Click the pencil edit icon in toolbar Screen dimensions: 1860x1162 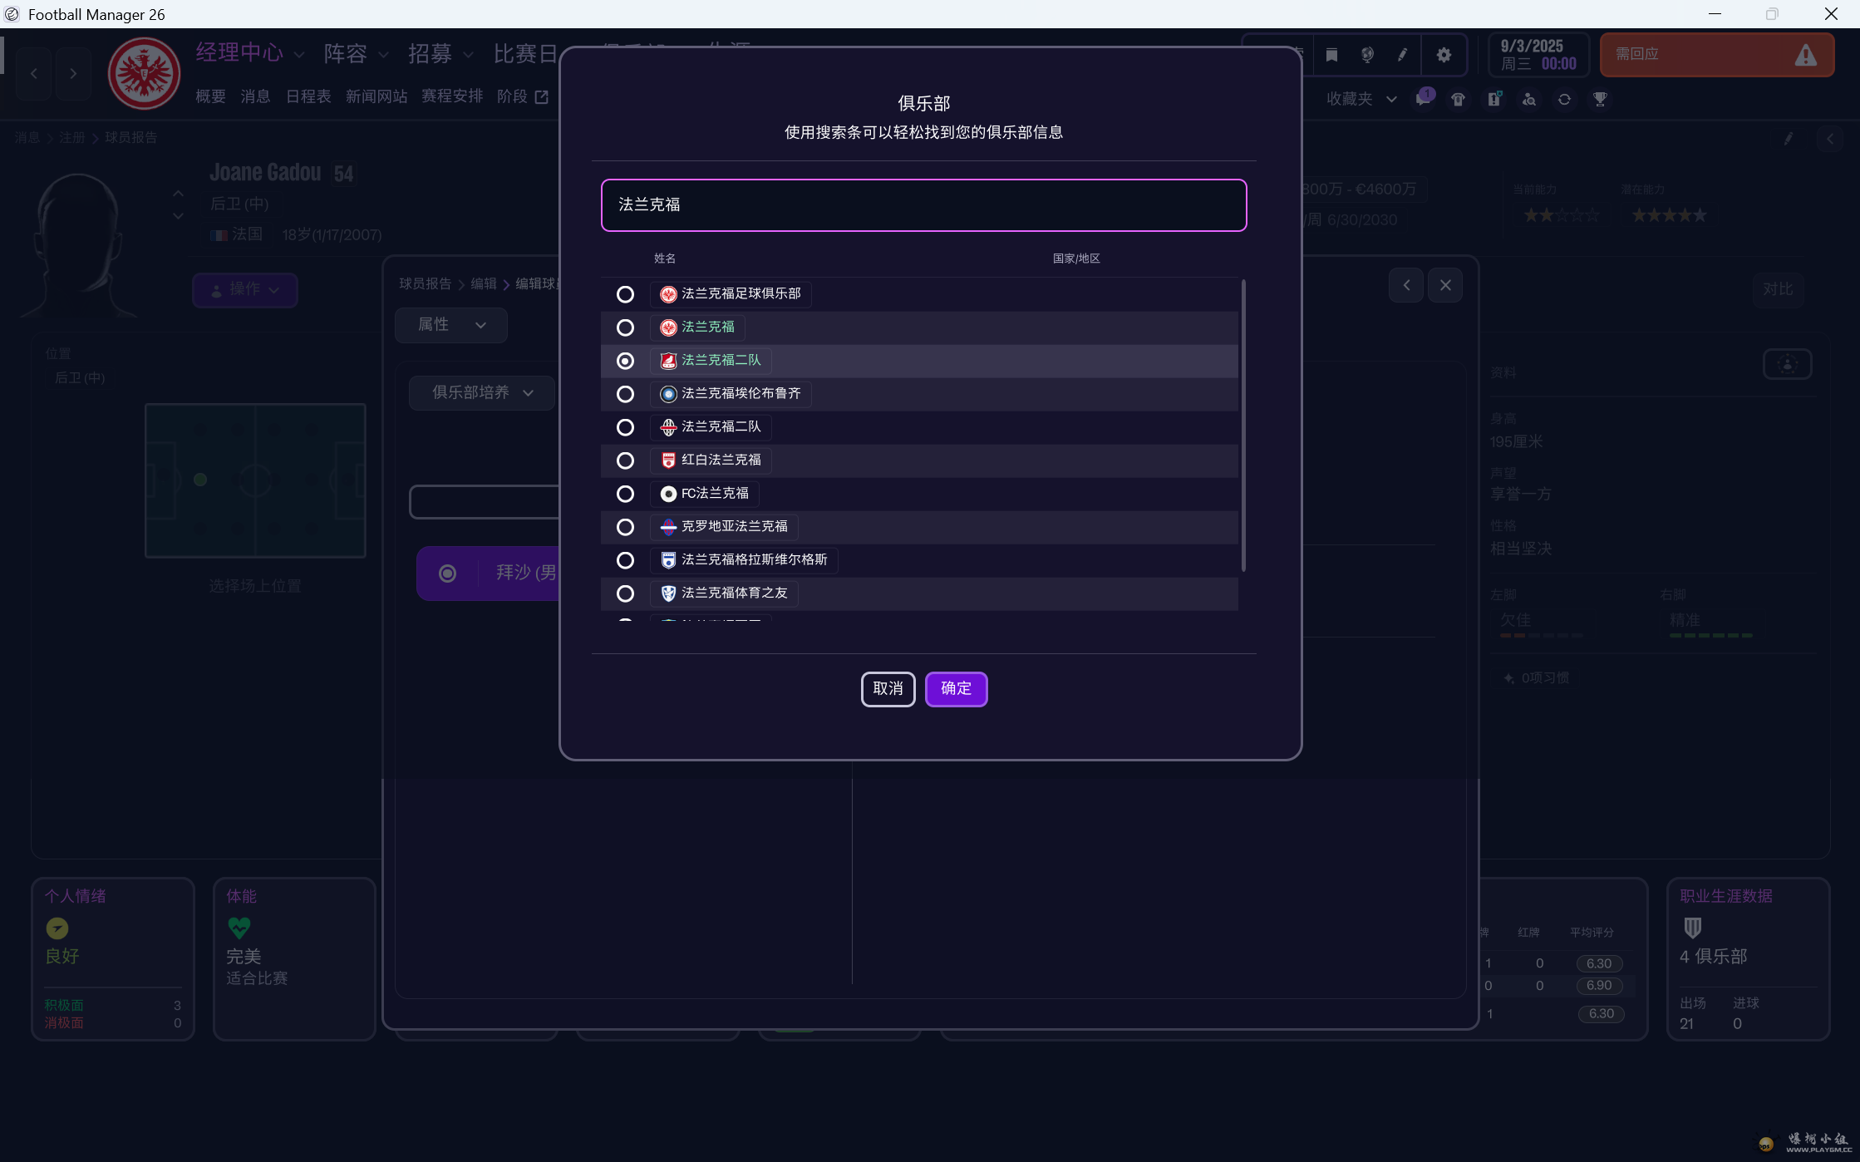pyautogui.click(x=1403, y=55)
